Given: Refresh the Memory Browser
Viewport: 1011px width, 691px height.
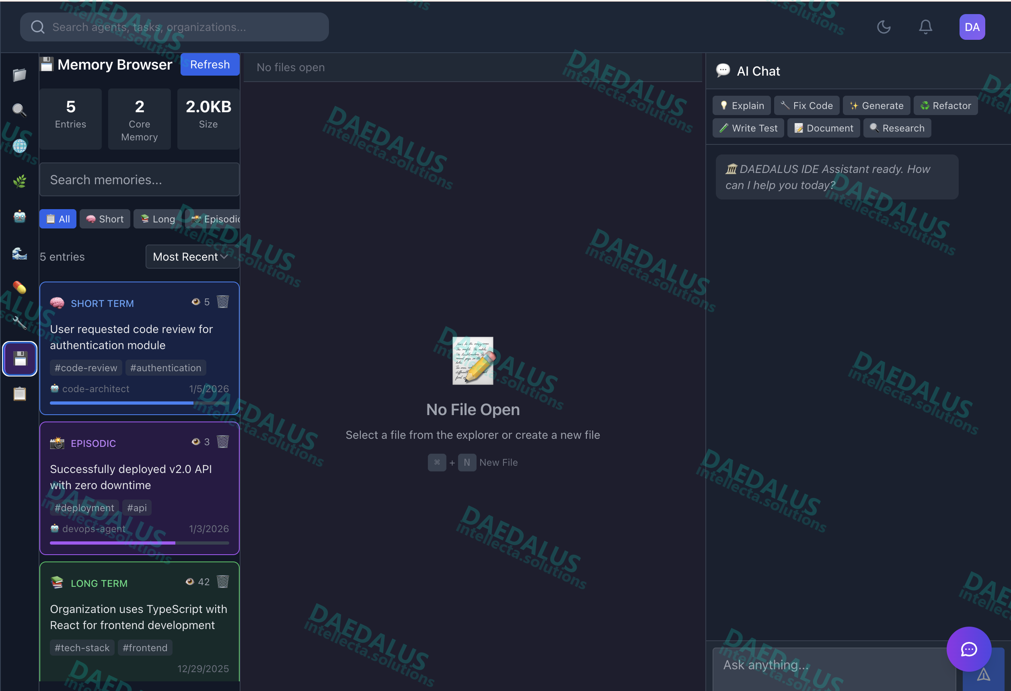Looking at the screenshot, I should tap(210, 64).
